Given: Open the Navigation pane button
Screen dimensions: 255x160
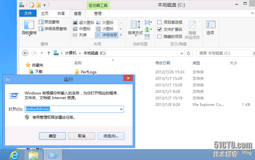Looking at the screenshot, I should [29, 28].
